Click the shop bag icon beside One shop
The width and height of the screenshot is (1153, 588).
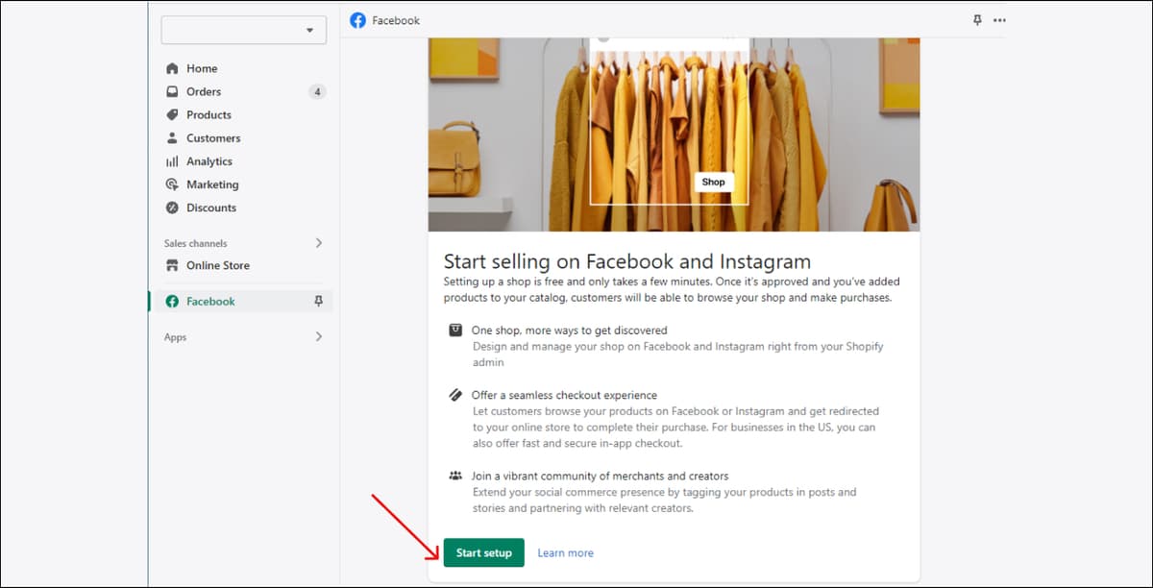(x=455, y=330)
